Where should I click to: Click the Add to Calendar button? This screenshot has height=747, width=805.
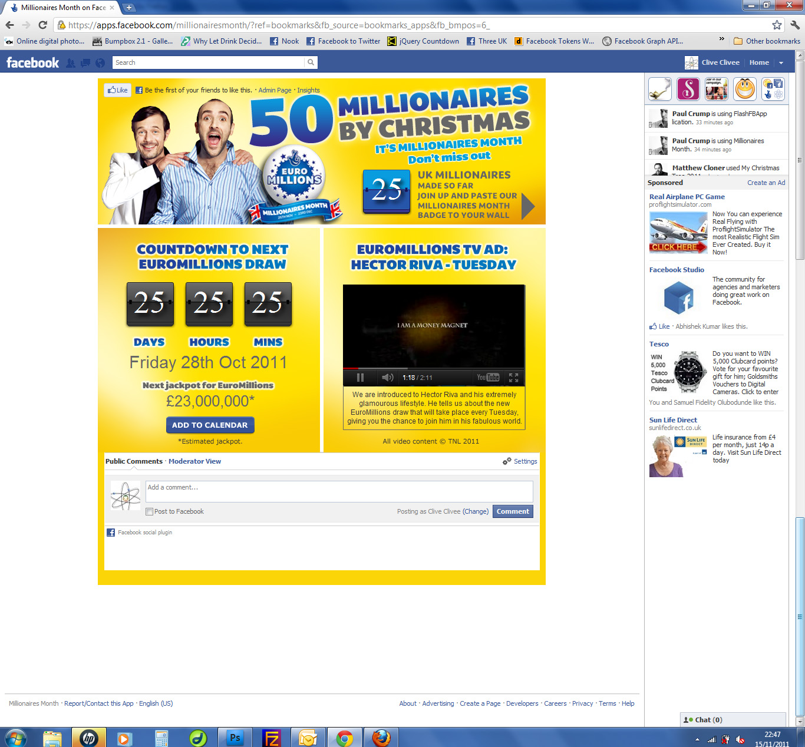pyautogui.click(x=210, y=425)
